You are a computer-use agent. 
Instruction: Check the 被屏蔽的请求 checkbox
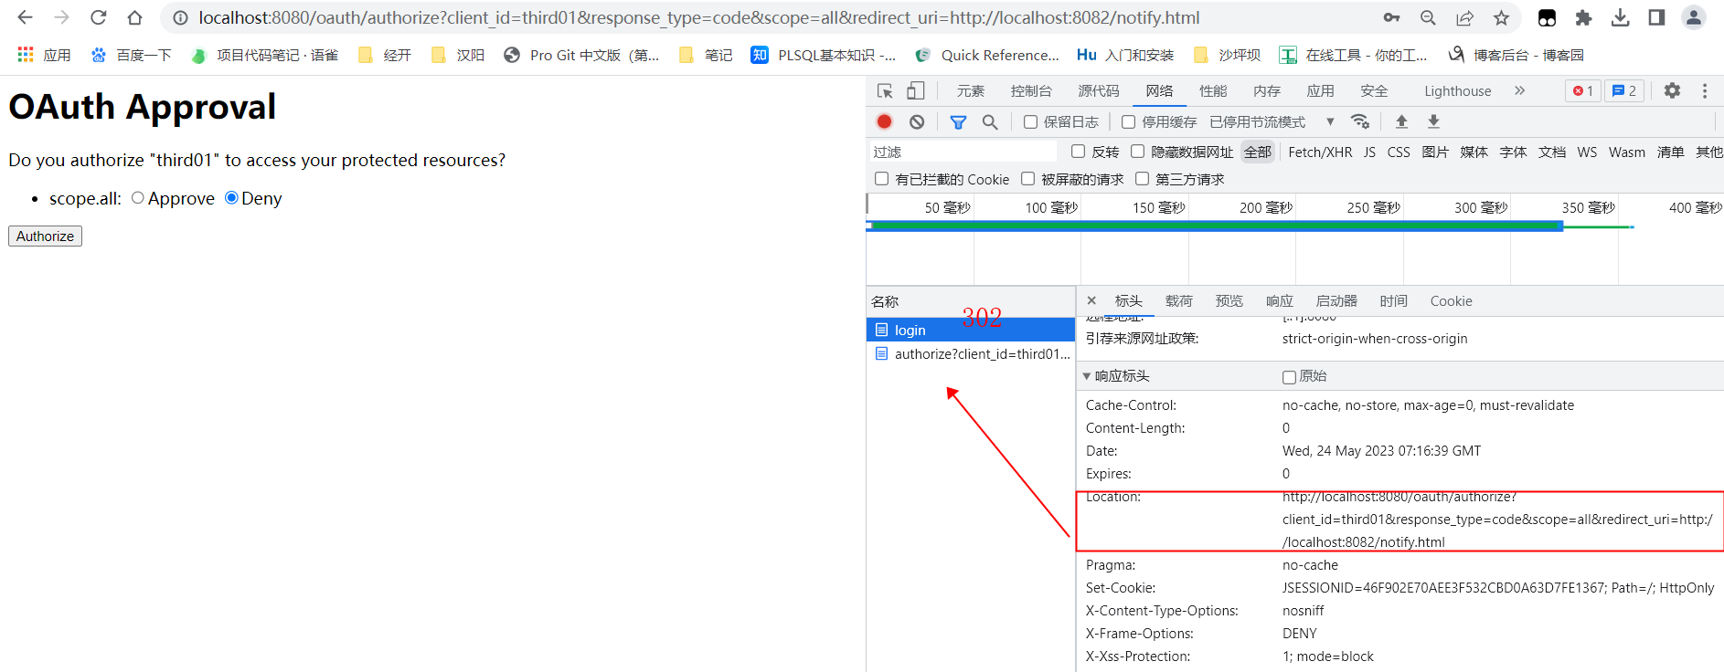[1027, 179]
